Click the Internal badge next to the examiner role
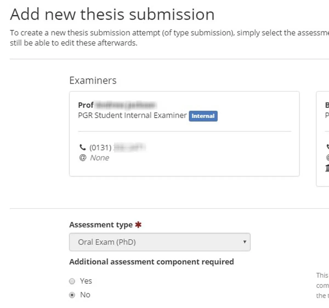 tap(203, 116)
